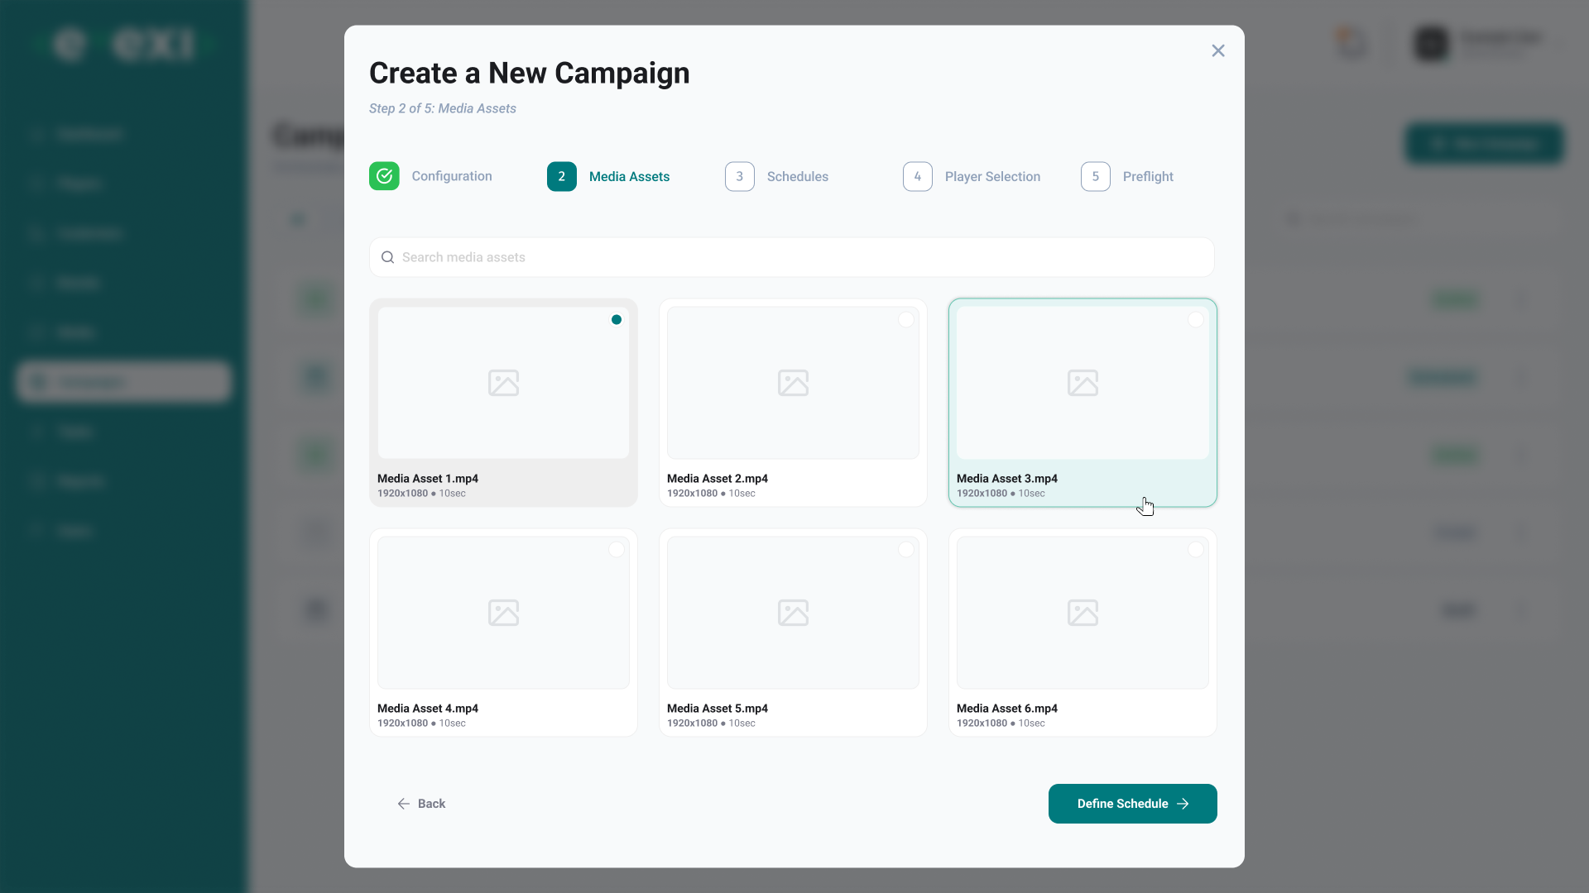Switch to the Schedules step tab
1589x893 pixels.
(776, 176)
